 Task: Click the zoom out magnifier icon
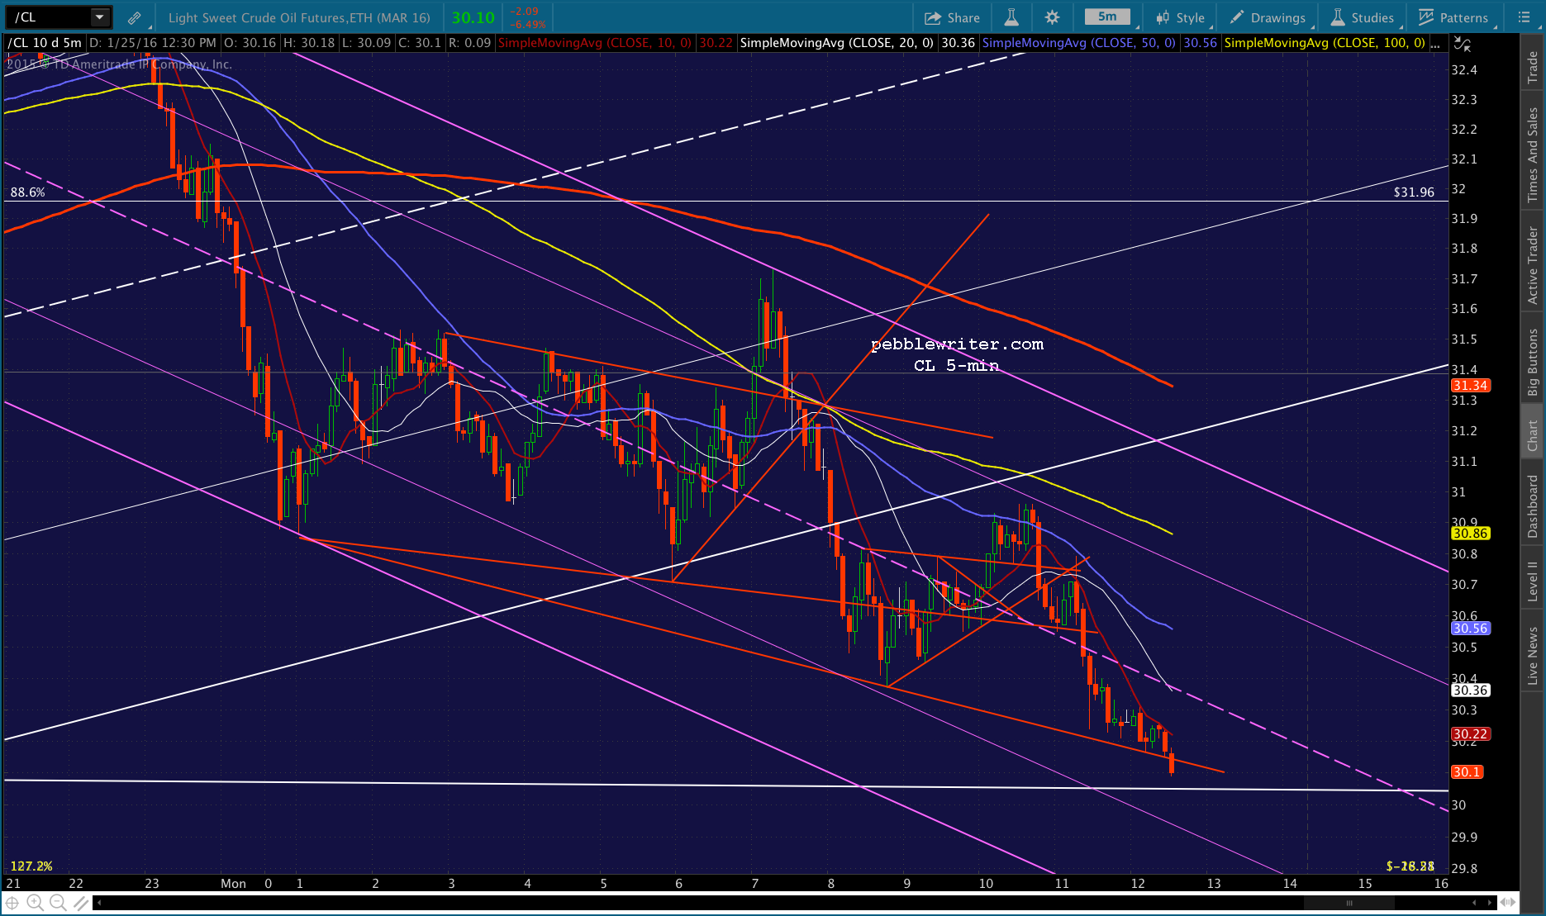[x=57, y=903]
